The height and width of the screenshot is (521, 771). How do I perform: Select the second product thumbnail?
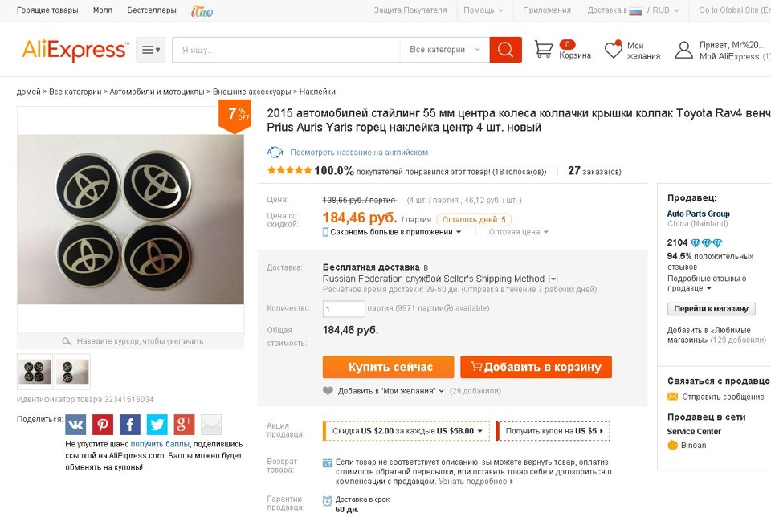tap(73, 372)
